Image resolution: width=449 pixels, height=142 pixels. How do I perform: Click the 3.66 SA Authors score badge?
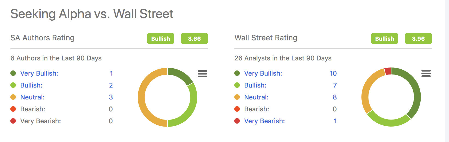[x=194, y=38]
